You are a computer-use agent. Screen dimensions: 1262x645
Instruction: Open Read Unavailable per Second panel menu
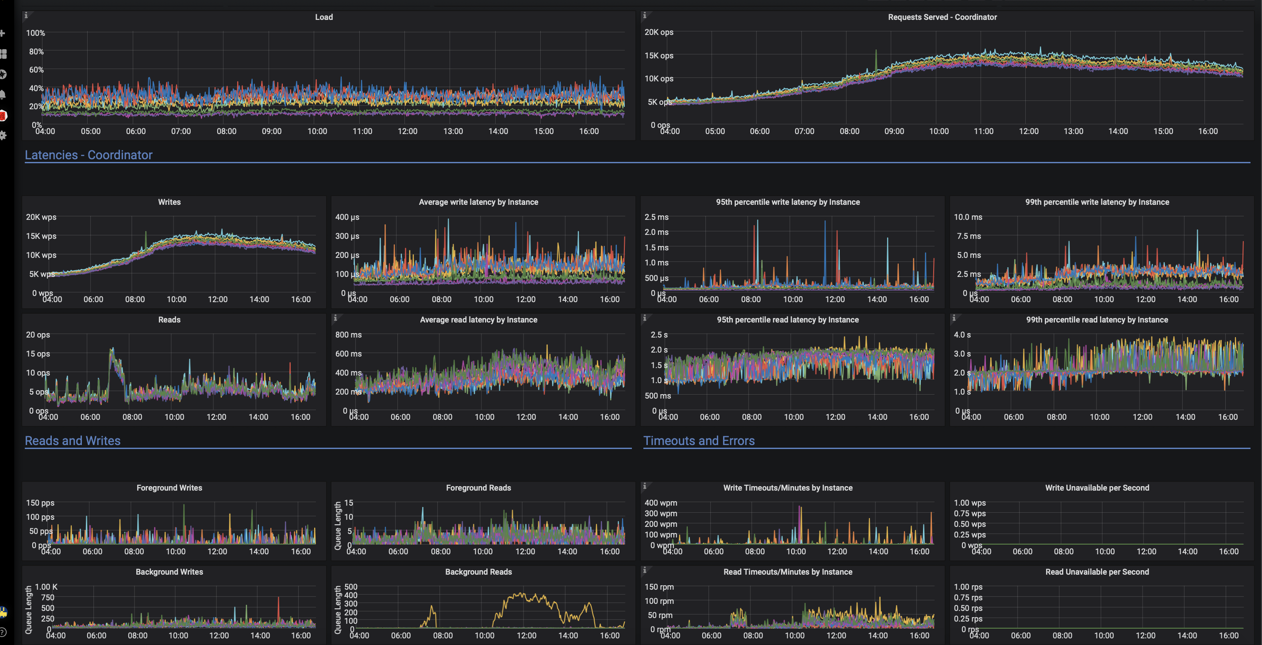coord(1097,572)
